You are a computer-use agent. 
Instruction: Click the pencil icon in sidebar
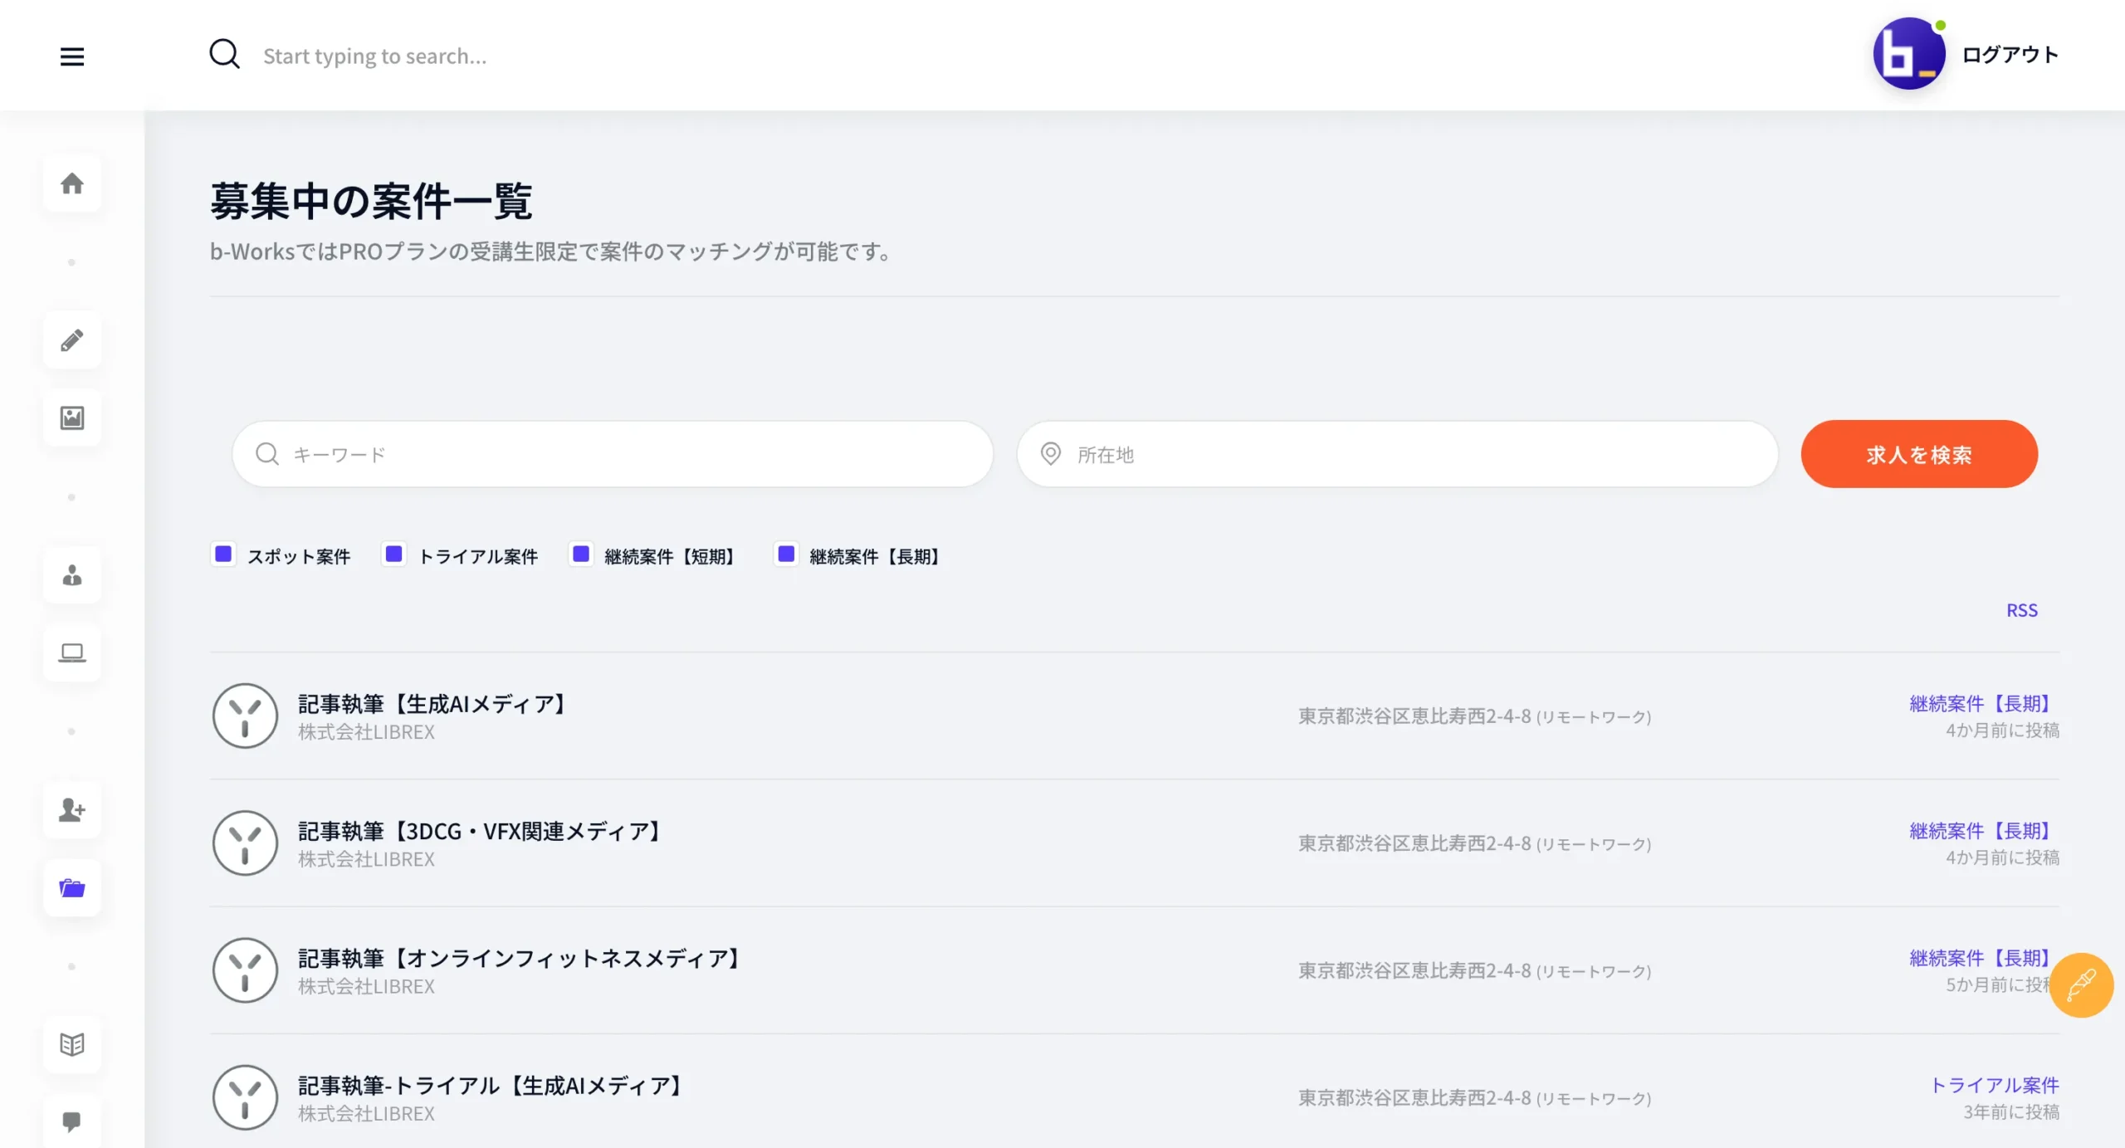(x=72, y=340)
